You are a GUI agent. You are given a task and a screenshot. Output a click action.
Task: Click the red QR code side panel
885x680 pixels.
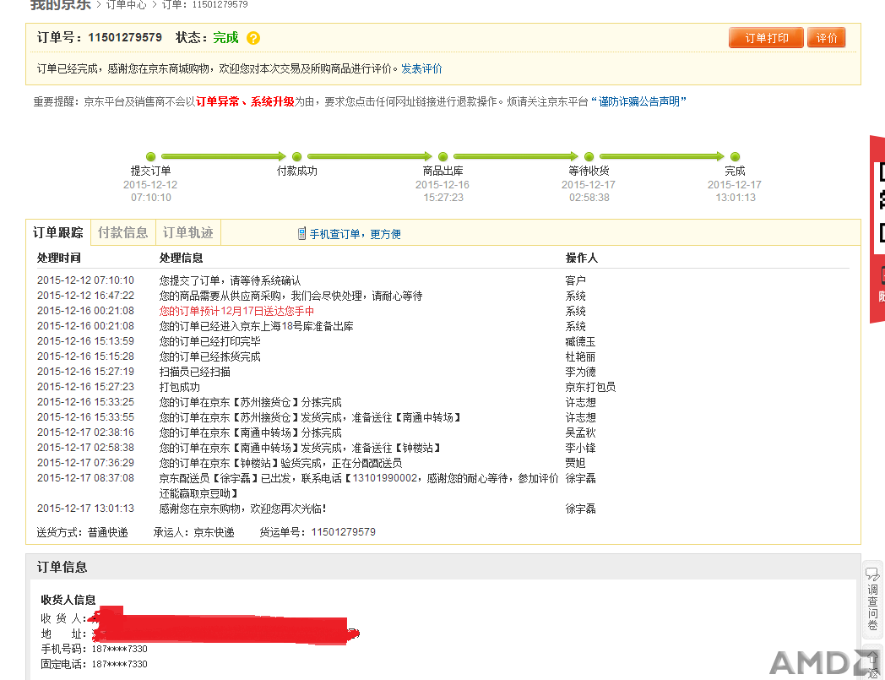tap(877, 229)
